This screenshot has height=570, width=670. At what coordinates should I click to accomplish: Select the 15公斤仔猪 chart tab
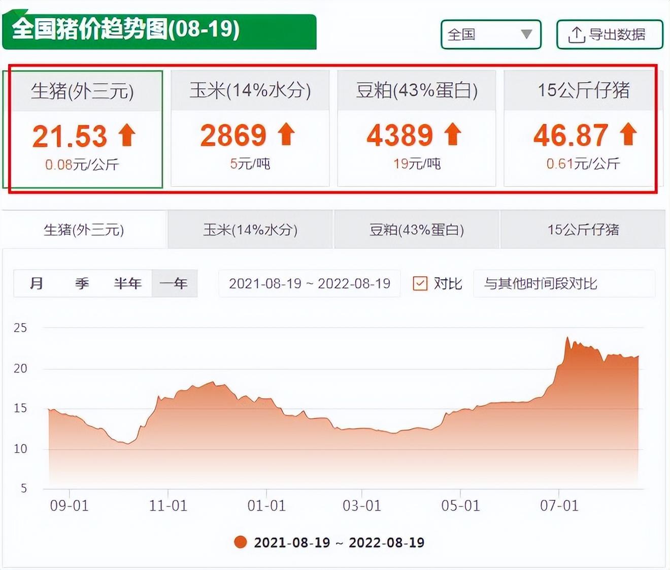583,230
